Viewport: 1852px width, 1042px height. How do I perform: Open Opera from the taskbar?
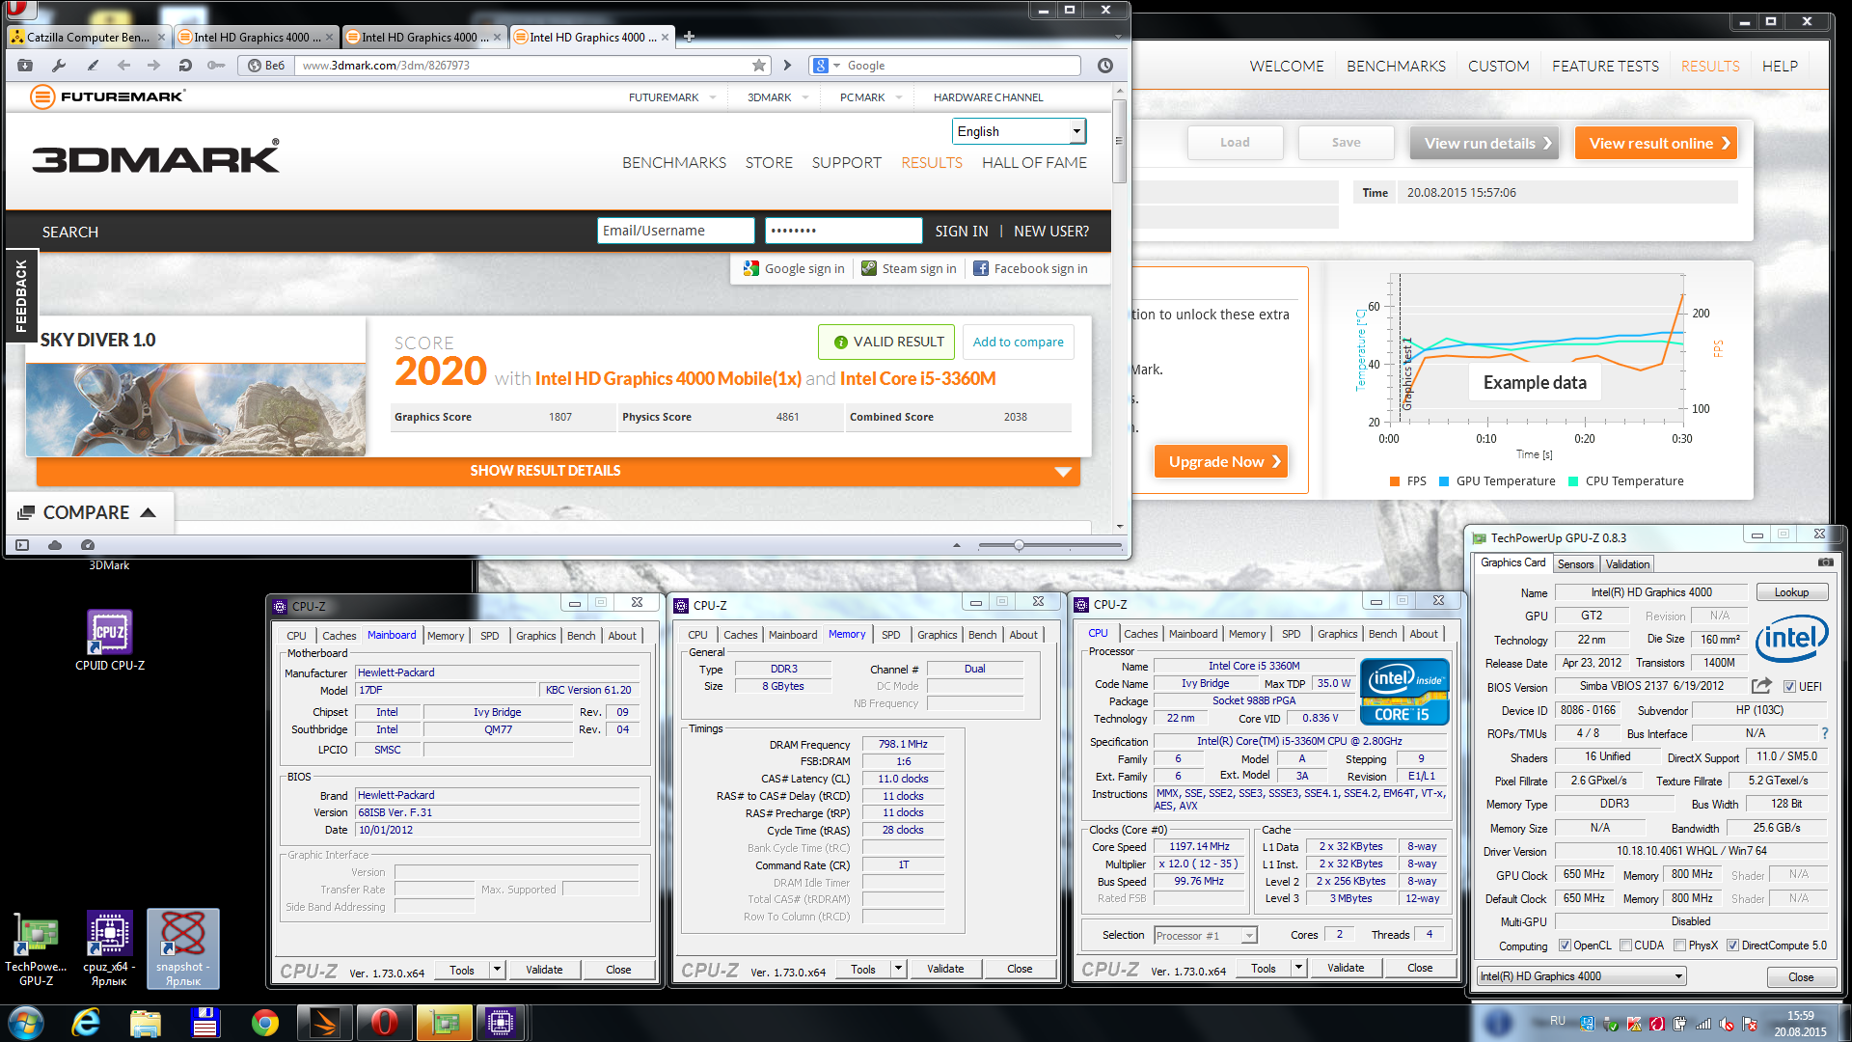click(384, 1023)
